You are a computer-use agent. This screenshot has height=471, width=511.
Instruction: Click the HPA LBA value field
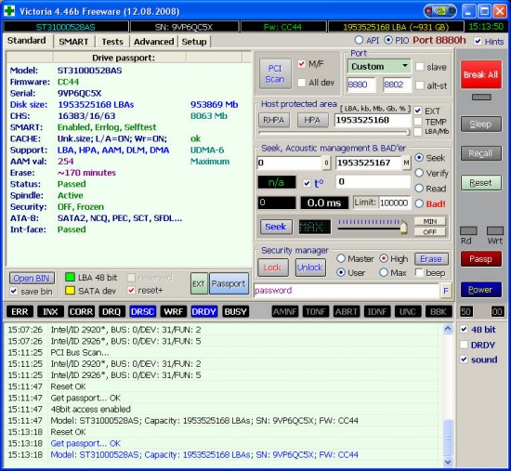click(373, 120)
